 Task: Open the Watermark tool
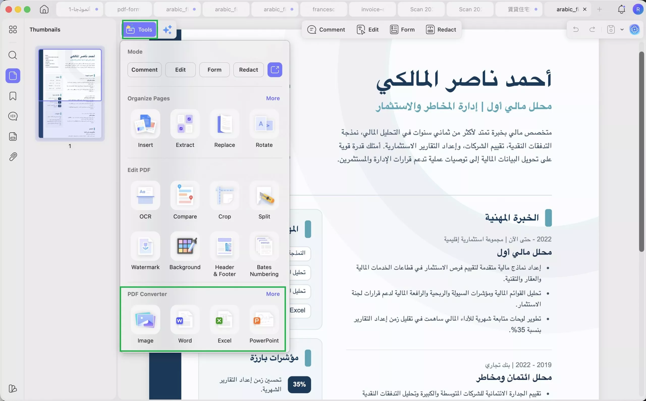pos(145,251)
